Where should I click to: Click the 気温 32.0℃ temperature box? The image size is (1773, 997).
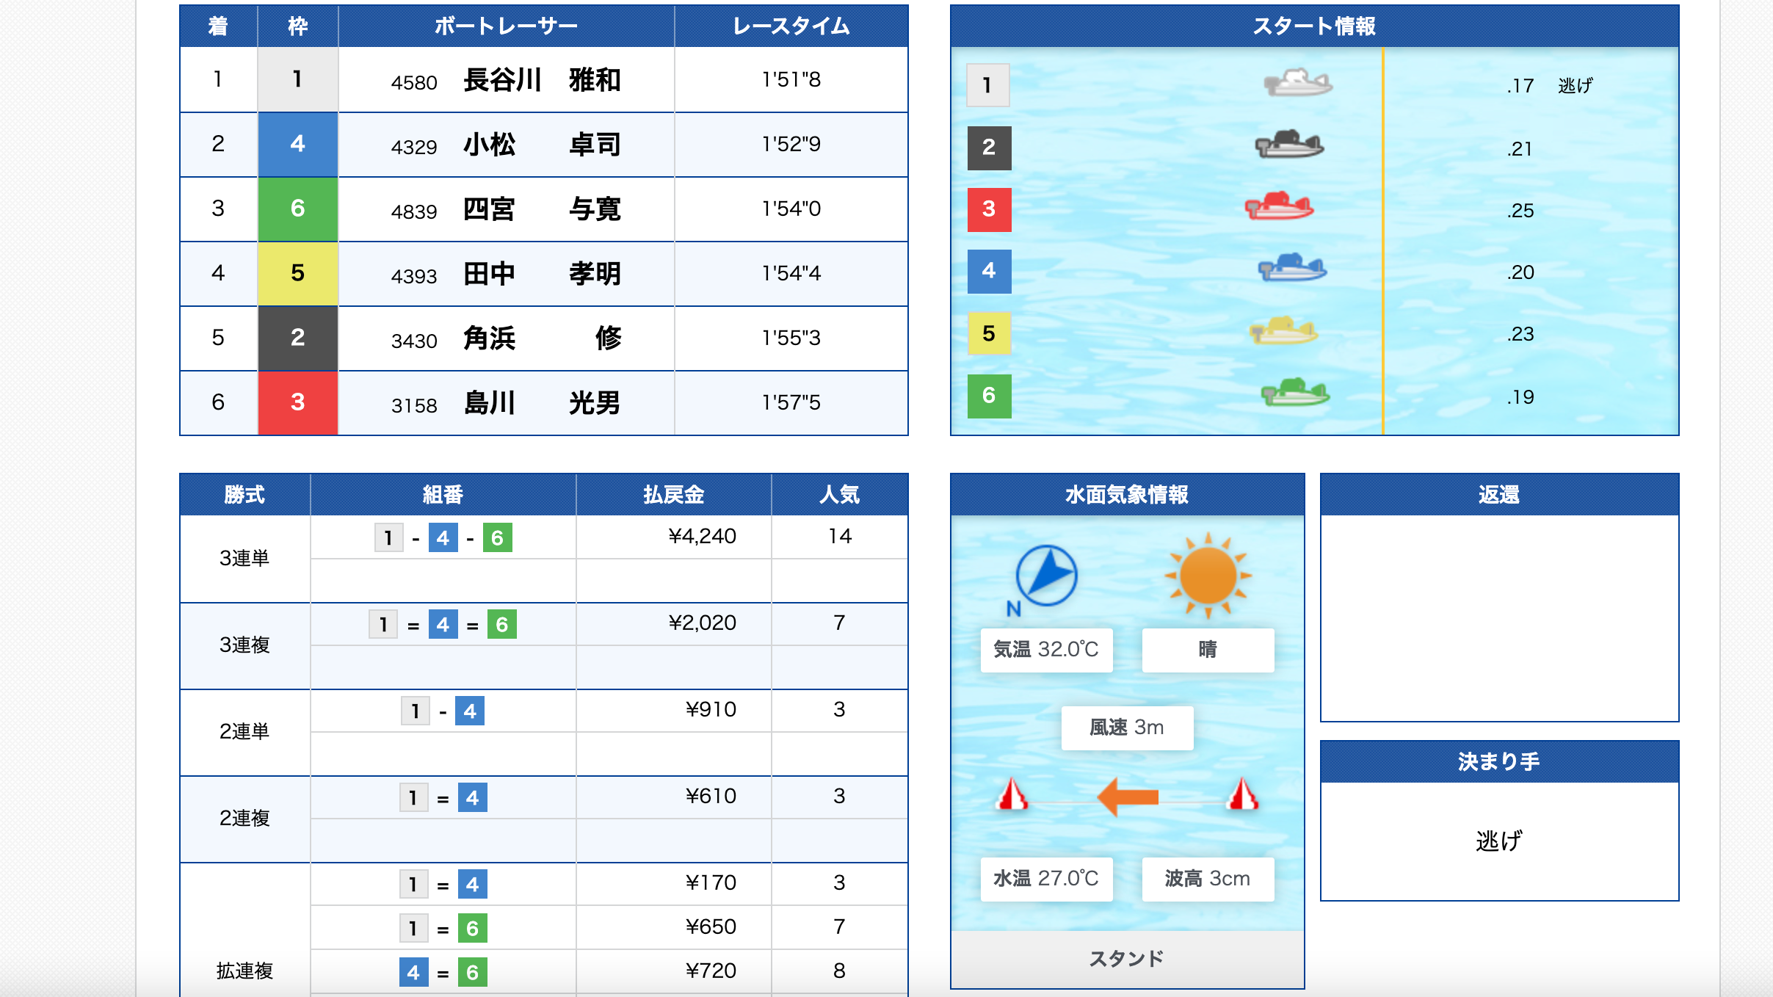[x=1046, y=650]
